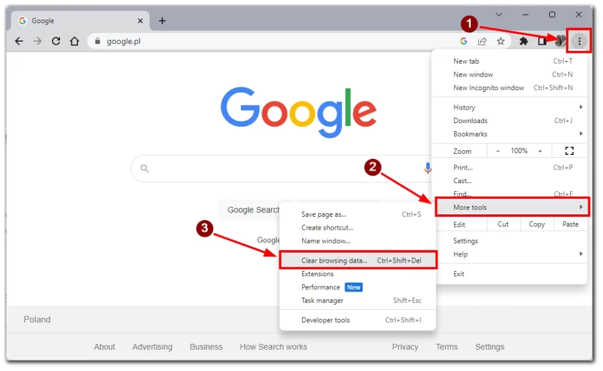Viewport: 603px width, 371px height.
Task: Open the Business footer link
Action: tap(206, 347)
